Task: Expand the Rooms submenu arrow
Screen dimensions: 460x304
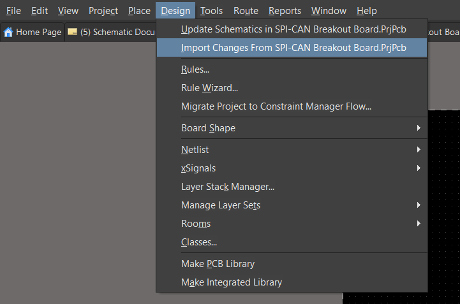Action: [419, 224]
